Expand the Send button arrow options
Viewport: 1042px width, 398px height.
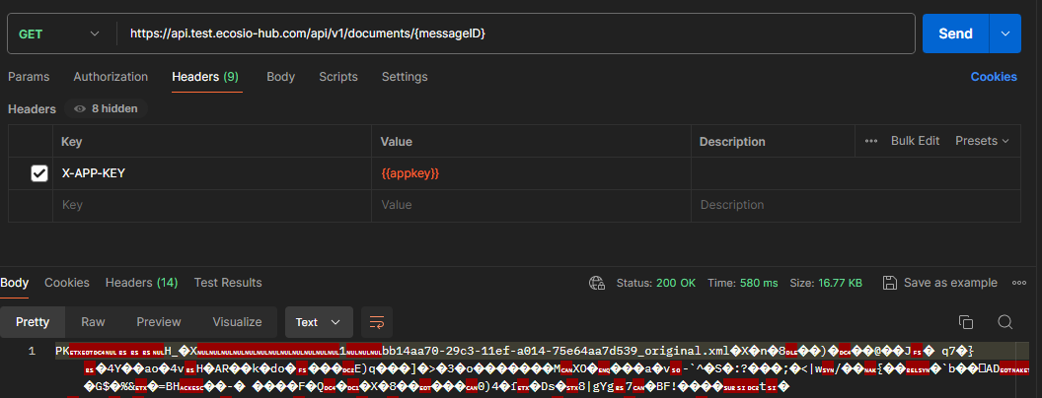(x=1005, y=33)
